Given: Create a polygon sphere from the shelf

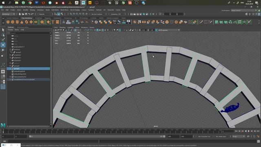Looking at the screenshot, I should coord(8,22).
